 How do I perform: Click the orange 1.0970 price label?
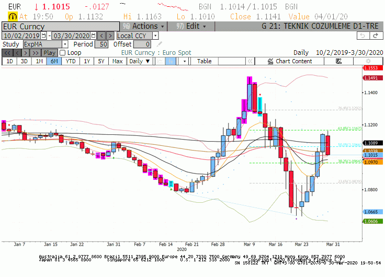point(373,162)
